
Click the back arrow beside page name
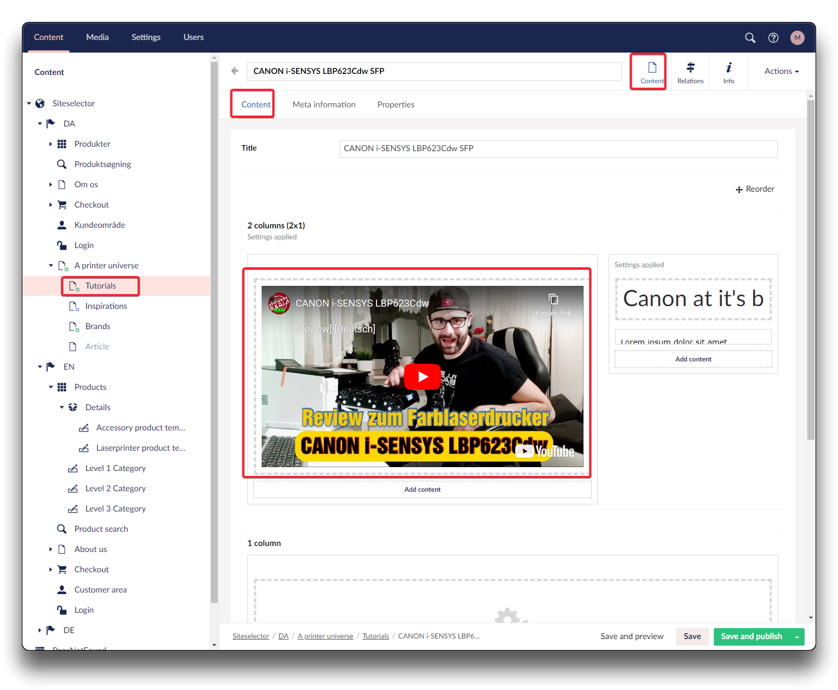(x=235, y=71)
